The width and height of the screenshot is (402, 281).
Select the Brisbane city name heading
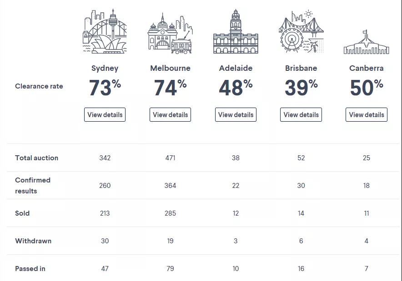pyautogui.click(x=301, y=69)
